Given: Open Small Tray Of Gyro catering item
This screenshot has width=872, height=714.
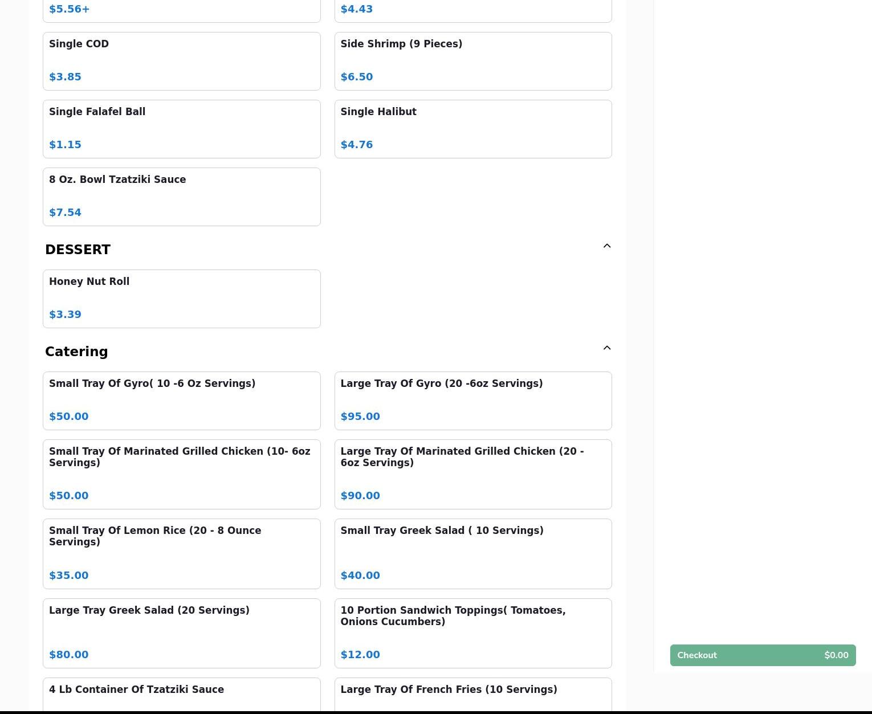Looking at the screenshot, I should [181, 401].
